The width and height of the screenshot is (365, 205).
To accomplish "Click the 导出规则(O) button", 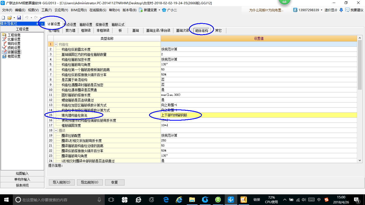I will coord(90,183).
